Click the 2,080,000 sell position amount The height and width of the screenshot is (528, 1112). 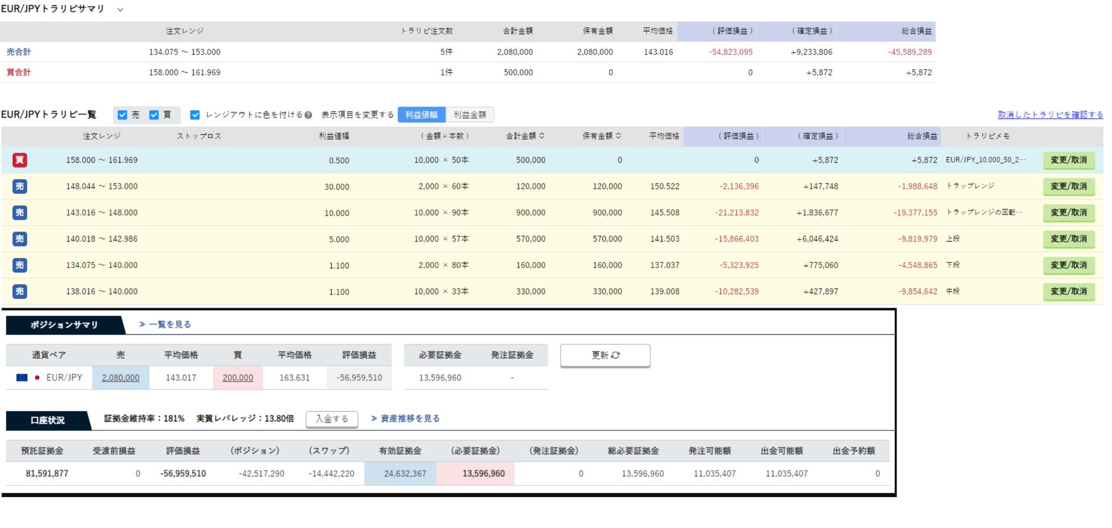coord(121,378)
